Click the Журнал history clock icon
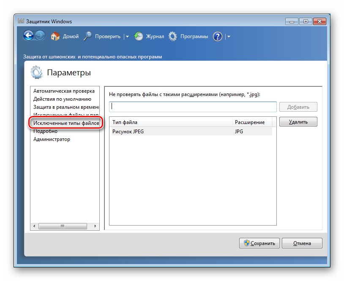The height and width of the screenshot is (281, 344). [x=139, y=36]
